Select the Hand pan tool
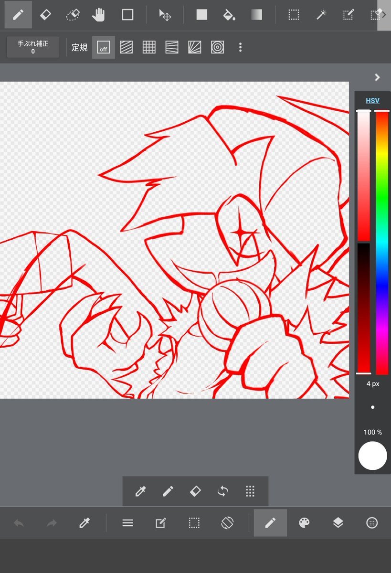The image size is (391, 573). (99, 15)
